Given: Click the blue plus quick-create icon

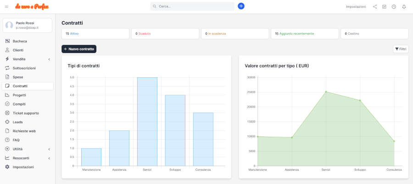Looking at the screenshot, I should (241, 6).
